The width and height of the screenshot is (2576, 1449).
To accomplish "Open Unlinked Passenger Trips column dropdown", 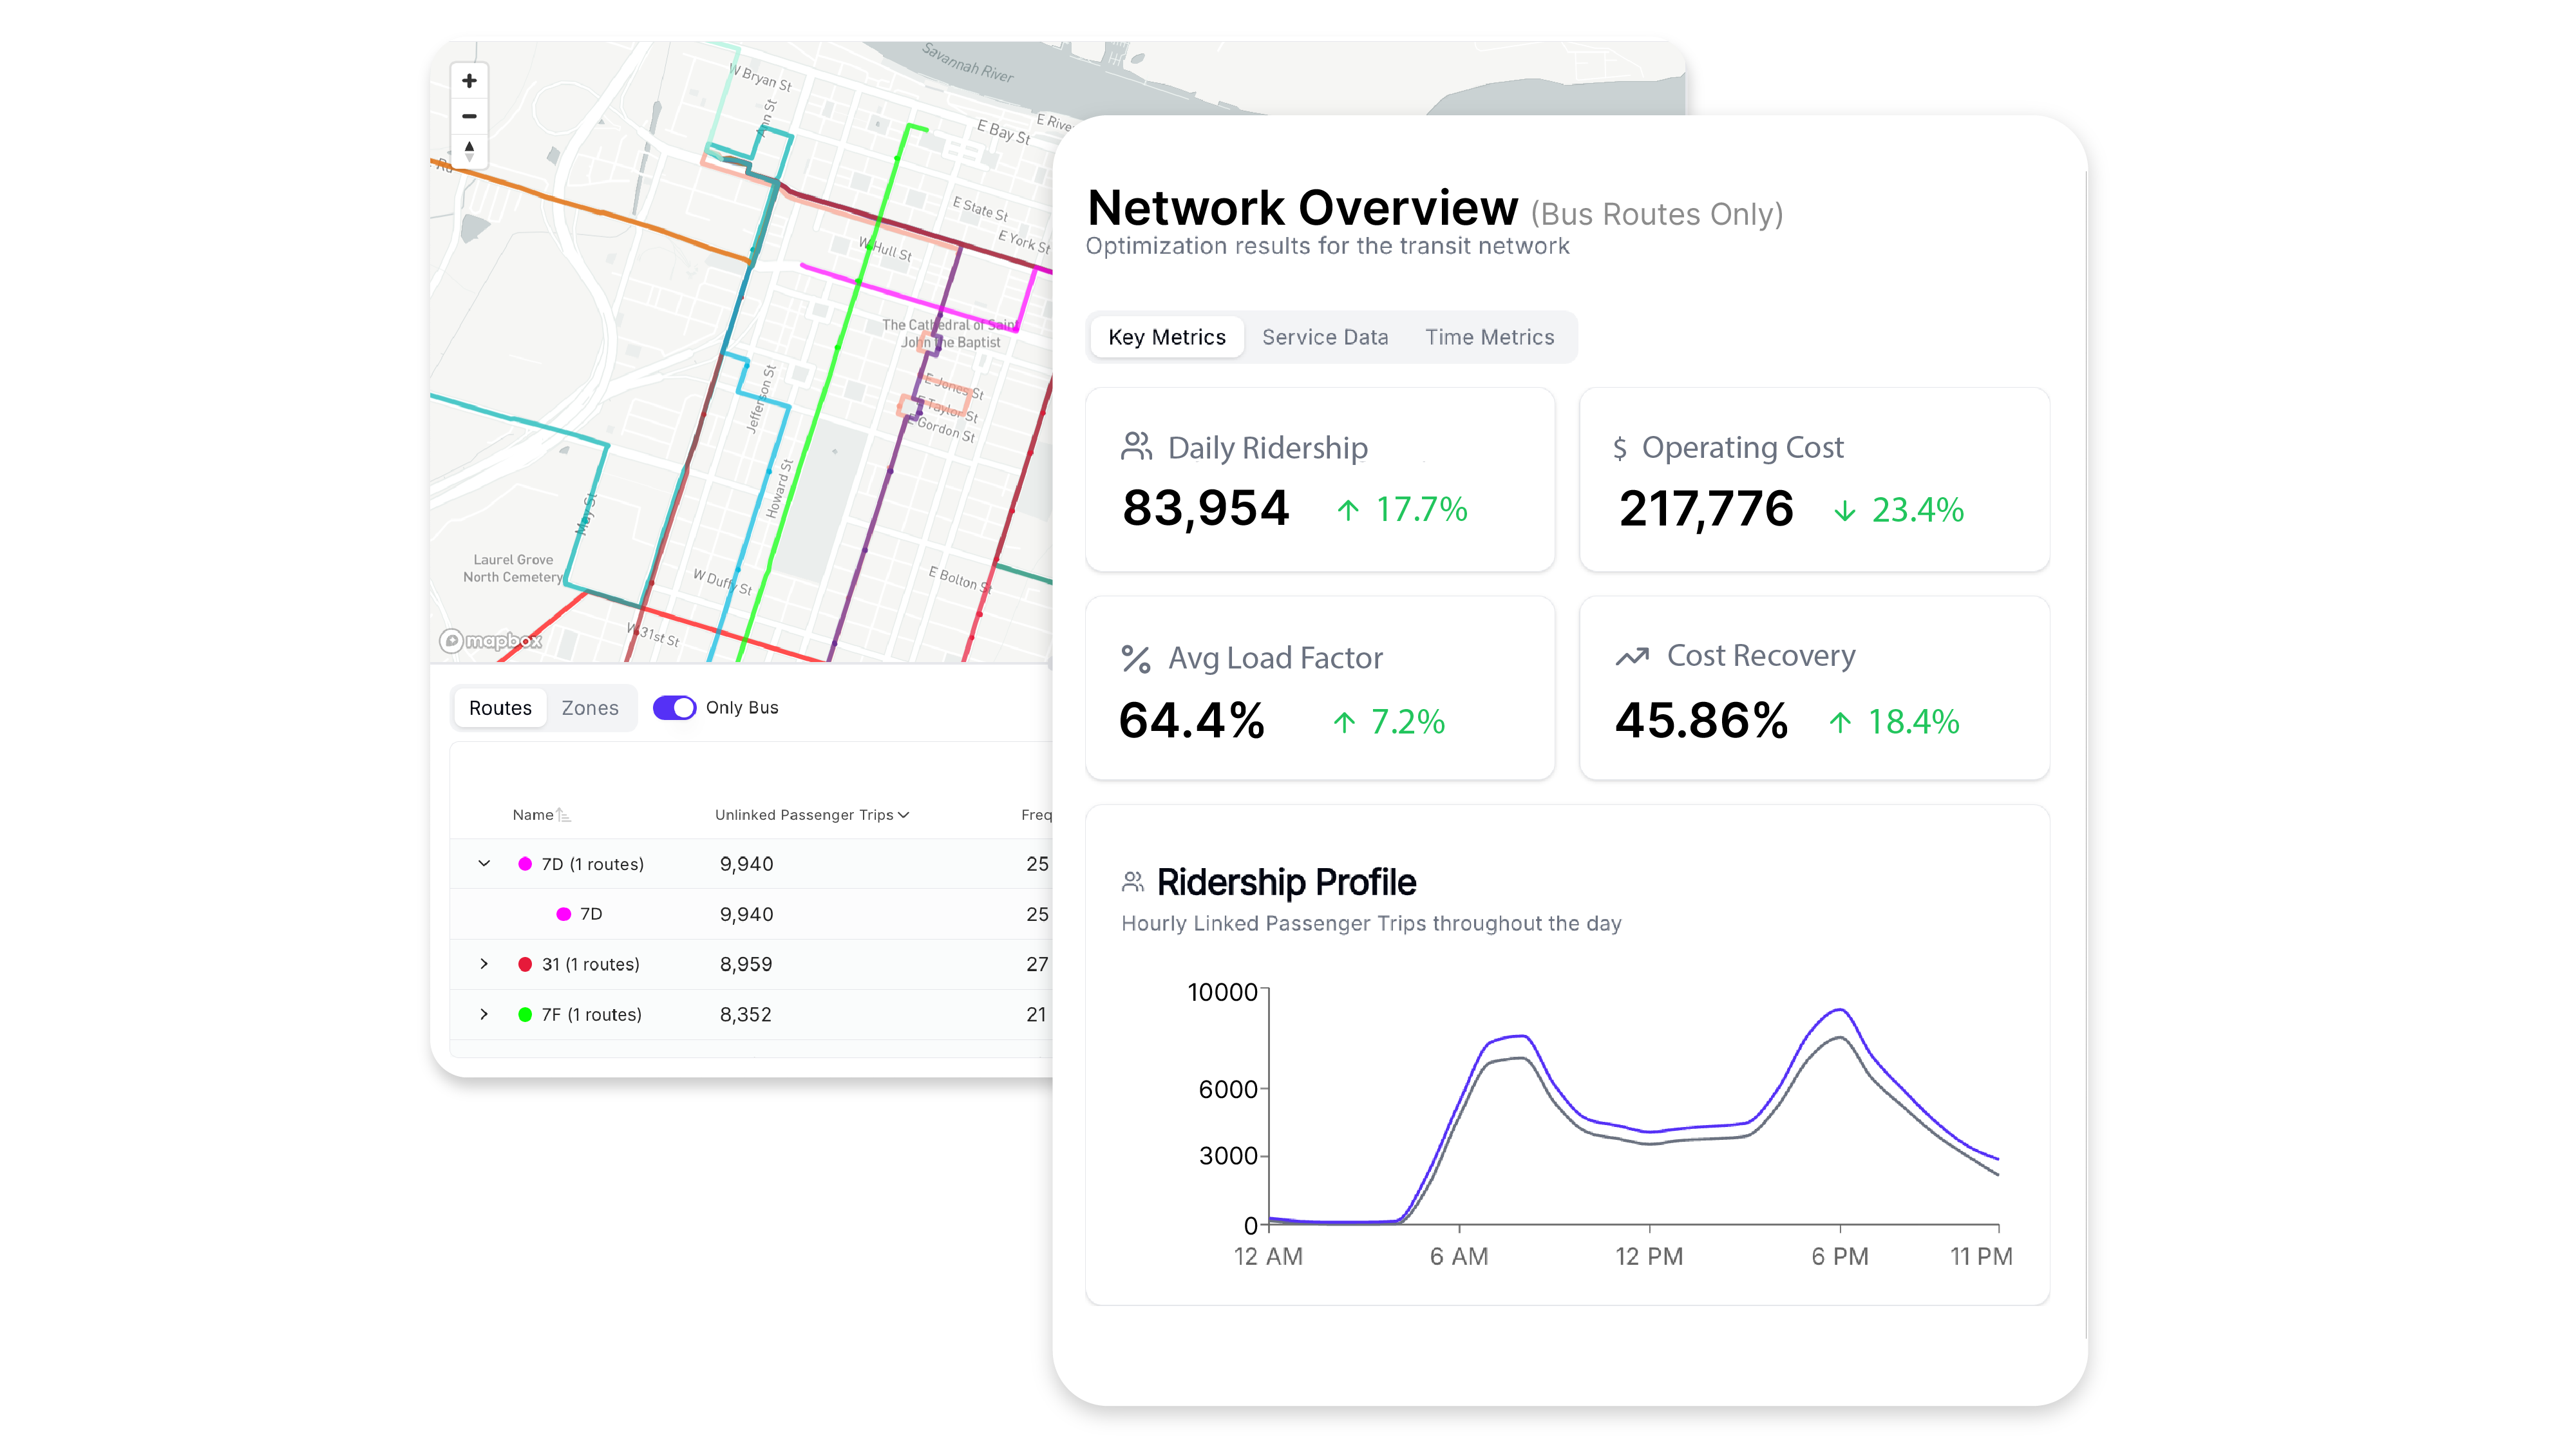I will (x=904, y=815).
